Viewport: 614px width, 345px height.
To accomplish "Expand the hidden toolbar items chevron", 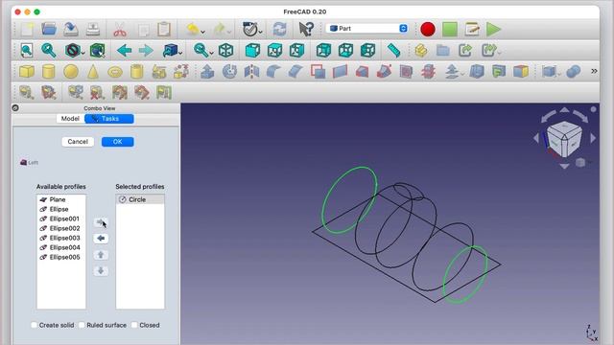I will tap(594, 71).
